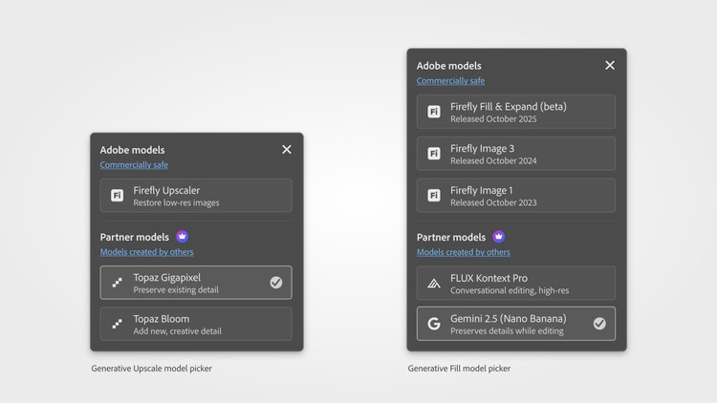Image resolution: width=717 pixels, height=403 pixels.
Task: Click the Fi icon beside Firefly Image 1
Action: click(x=434, y=196)
